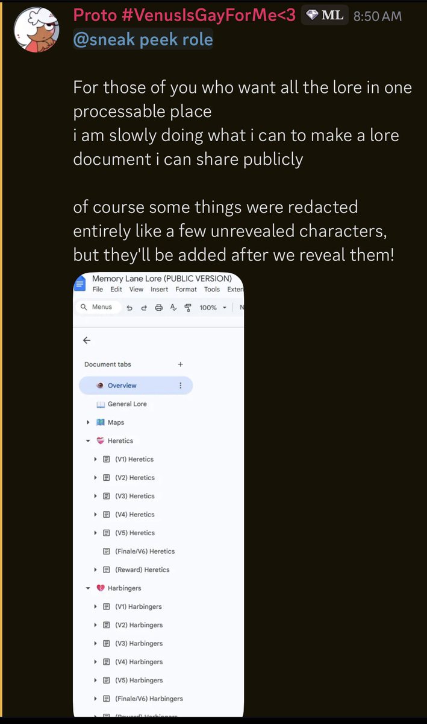Run spelling and grammar check icon
This screenshot has width=427, height=724.
pos(173,308)
